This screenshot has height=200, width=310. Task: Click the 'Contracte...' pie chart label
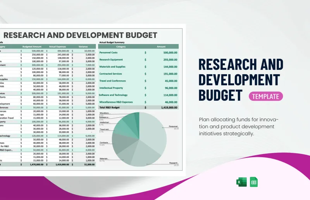pos(104,142)
